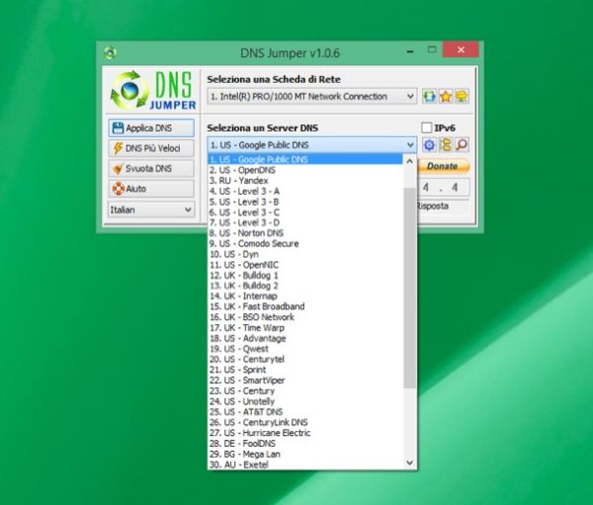593x505 pixels.
Task: Select 29. BG - Mega Lan
Action: click(305, 454)
